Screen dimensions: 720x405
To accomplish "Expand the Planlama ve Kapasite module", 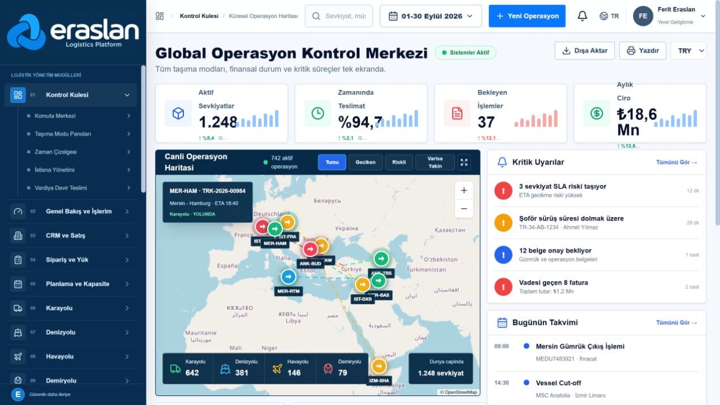I will [x=127, y=284].
